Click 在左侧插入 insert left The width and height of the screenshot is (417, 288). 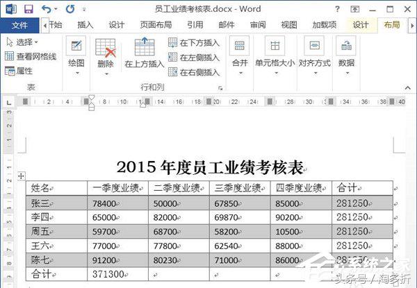(x=194, y=58)
